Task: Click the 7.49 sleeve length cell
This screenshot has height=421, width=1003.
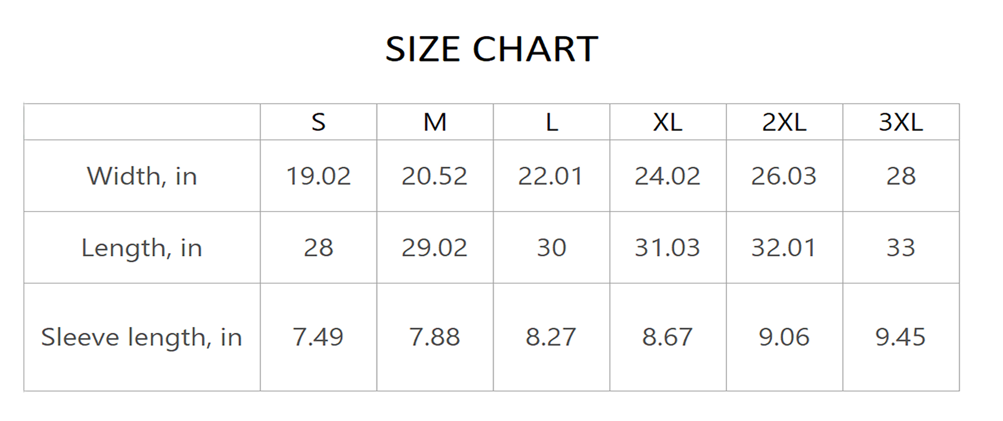Action: [318, 337]
